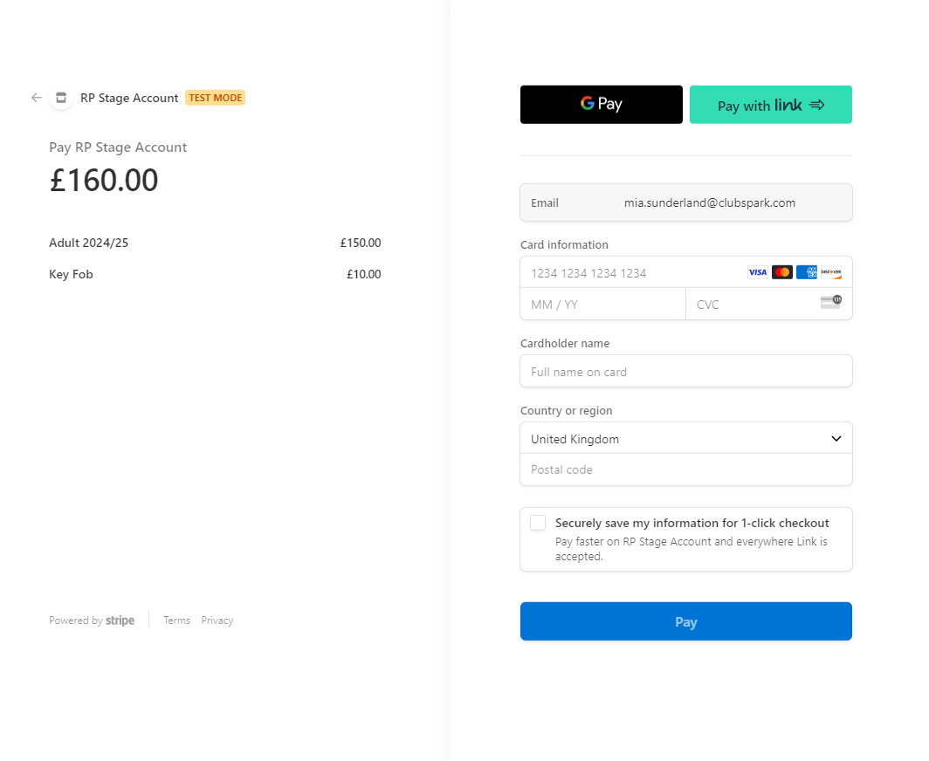Screen dimensions: 929x761
Task: Click the back arrow icon
Action: 37,98
